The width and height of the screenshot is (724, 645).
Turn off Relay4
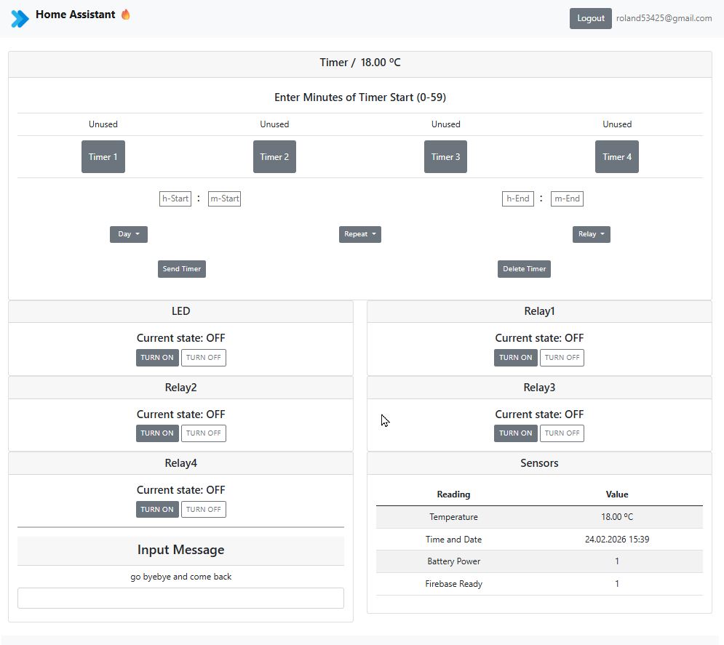click(x=204, y=509)
